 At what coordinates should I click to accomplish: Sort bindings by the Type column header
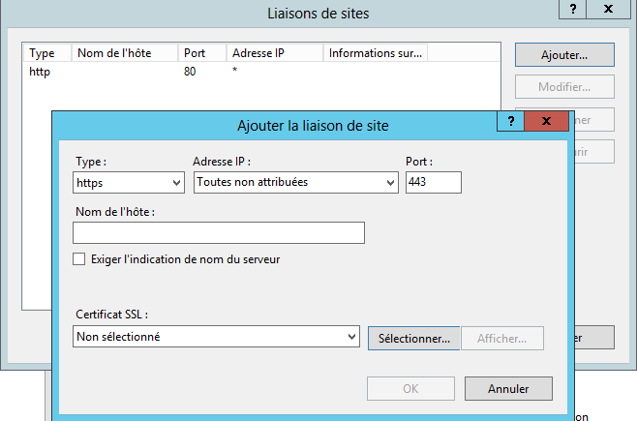tap(45, 53)
